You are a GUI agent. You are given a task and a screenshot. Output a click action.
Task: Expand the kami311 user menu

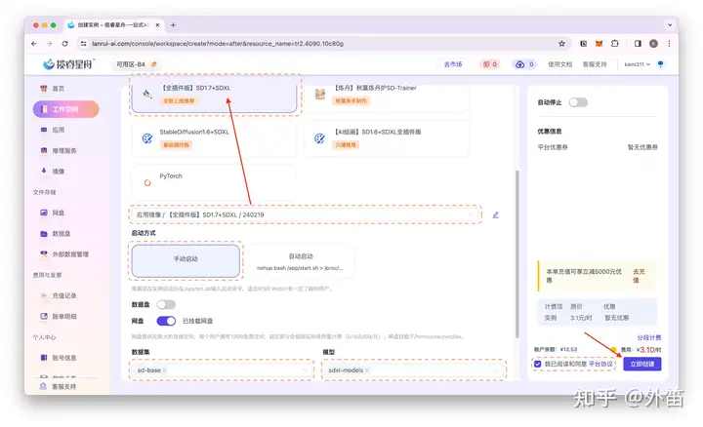coord(637,64)
